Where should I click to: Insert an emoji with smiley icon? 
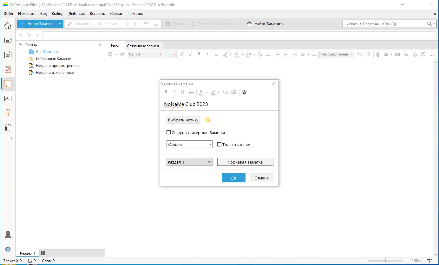[423, 54]
